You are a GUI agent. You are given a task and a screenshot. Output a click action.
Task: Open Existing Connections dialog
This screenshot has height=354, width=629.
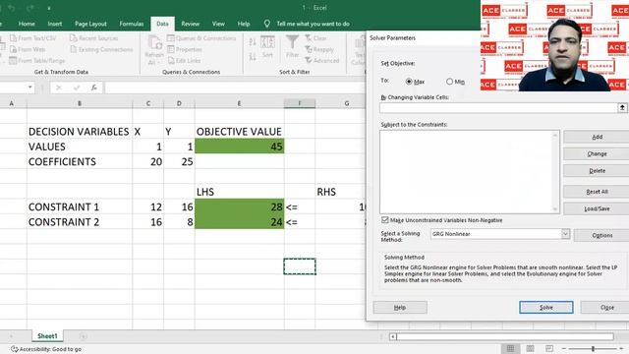(x=101, y=49)
